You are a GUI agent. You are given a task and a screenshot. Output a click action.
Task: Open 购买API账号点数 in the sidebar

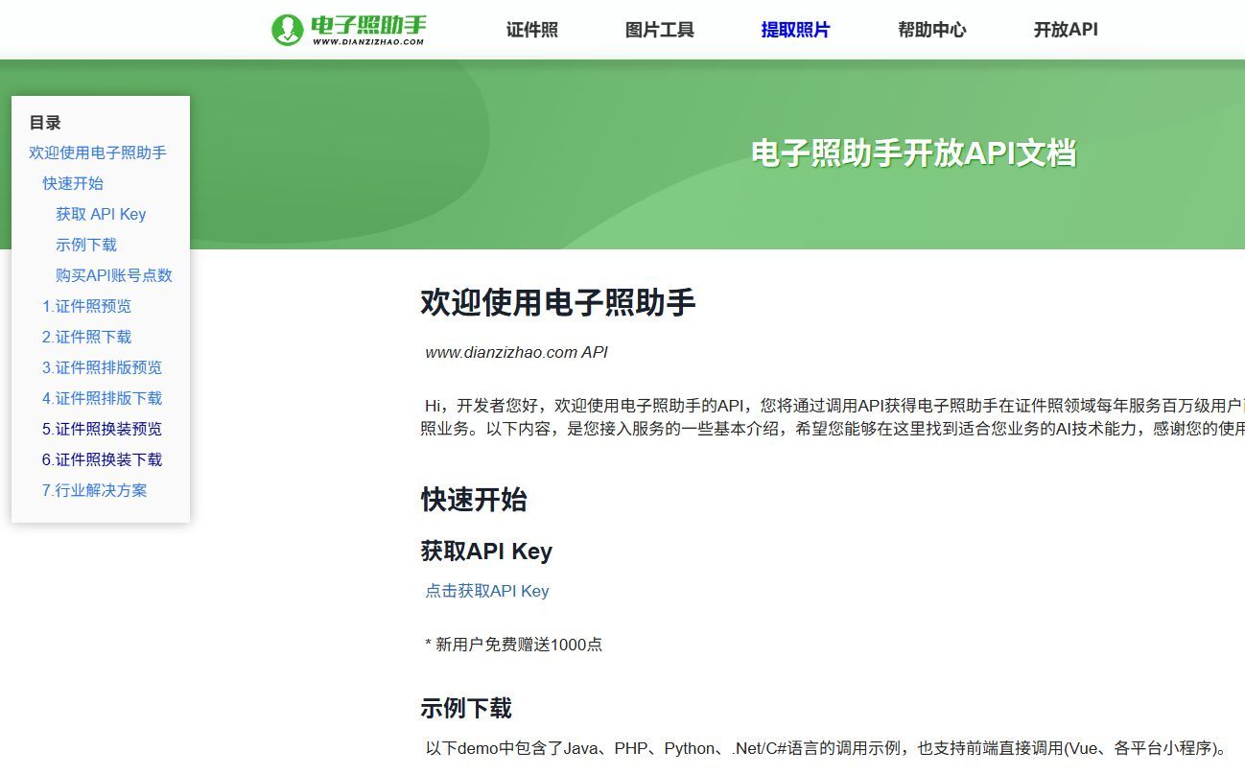click(x=114, y=275)
